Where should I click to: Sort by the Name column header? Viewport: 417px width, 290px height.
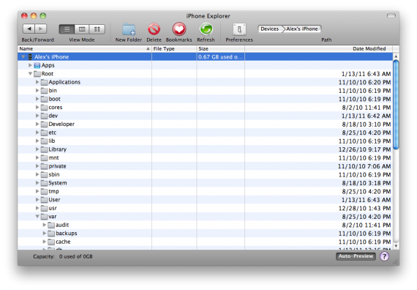[x=85, y=49]
